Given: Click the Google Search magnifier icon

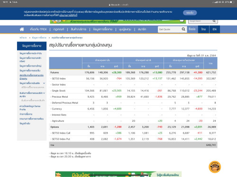Looking at the screenshot, I should (x=214, y=21).
